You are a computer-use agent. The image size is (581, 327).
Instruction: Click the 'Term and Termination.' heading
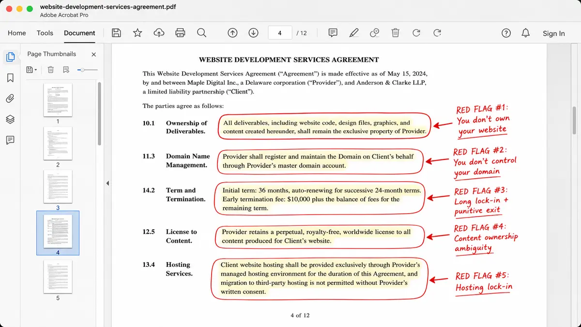(186, 194)
